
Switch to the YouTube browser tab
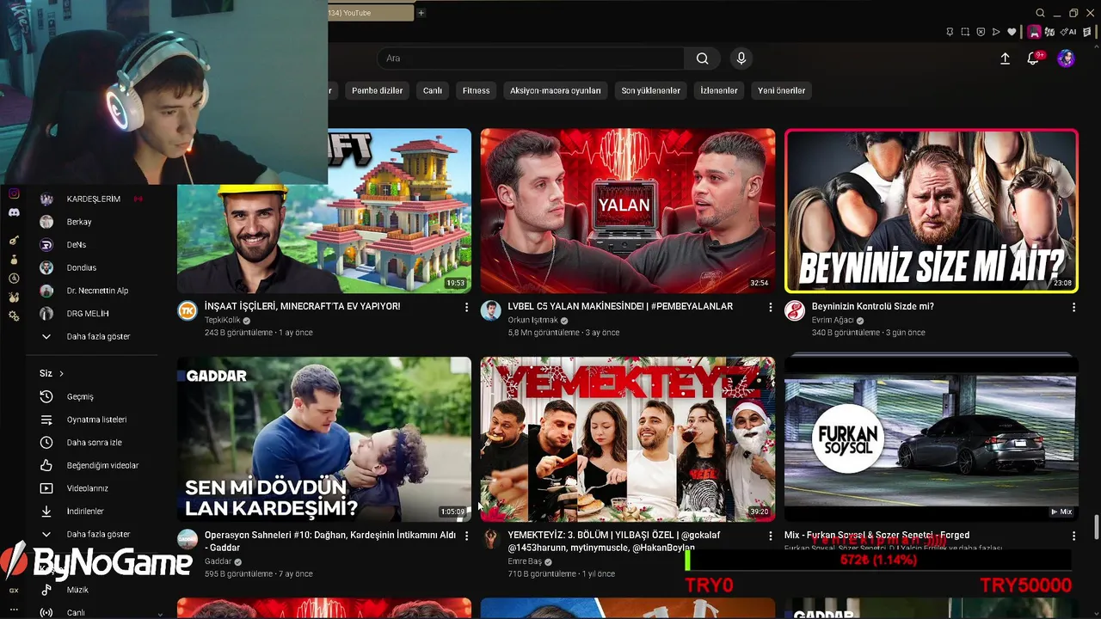[x=371, y=13]
